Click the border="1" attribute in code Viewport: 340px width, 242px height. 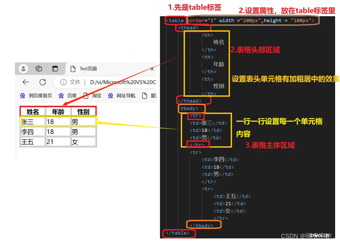coord(202,21)
